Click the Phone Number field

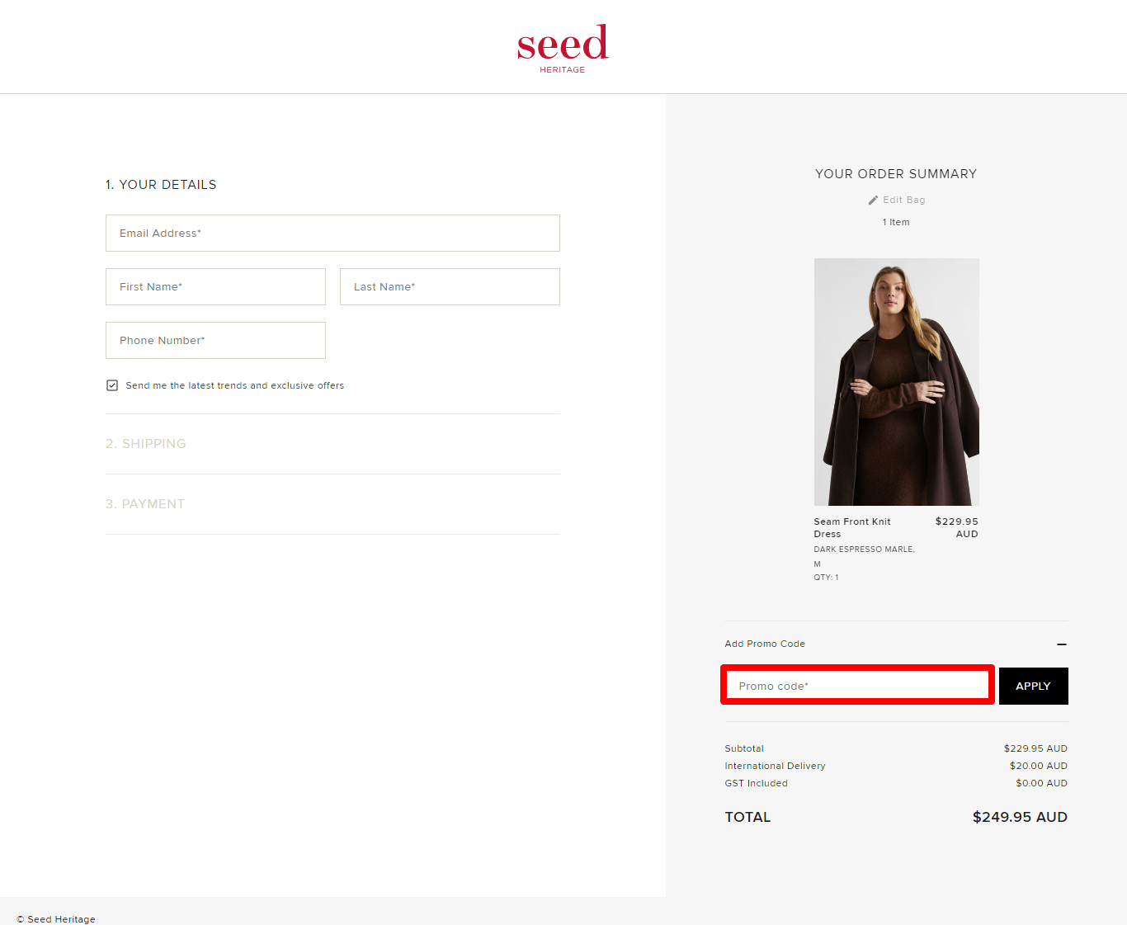215,340
